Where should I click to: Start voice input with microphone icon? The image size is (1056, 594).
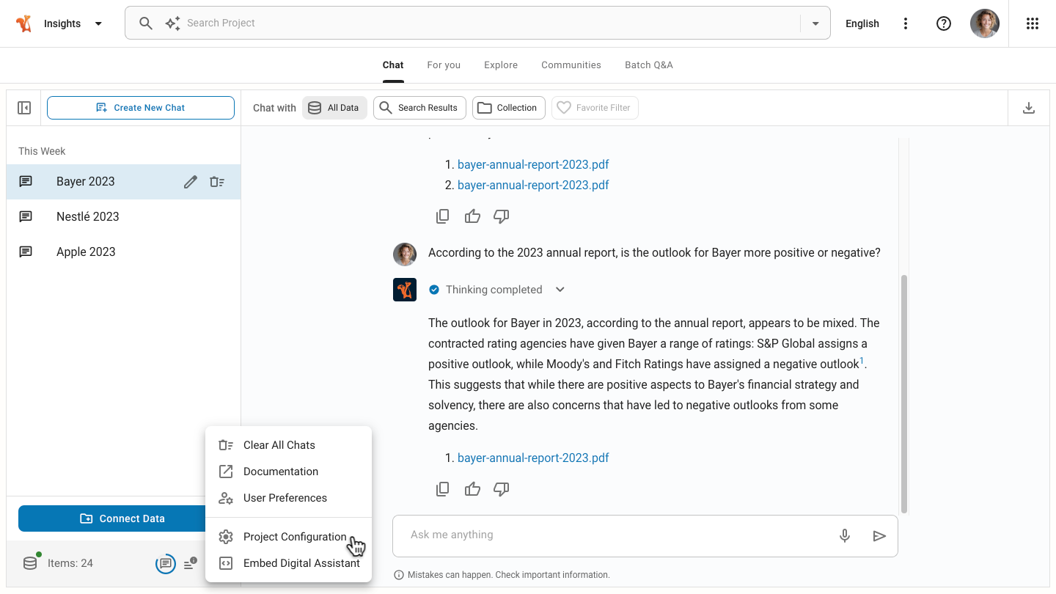(x=845, y=536)
